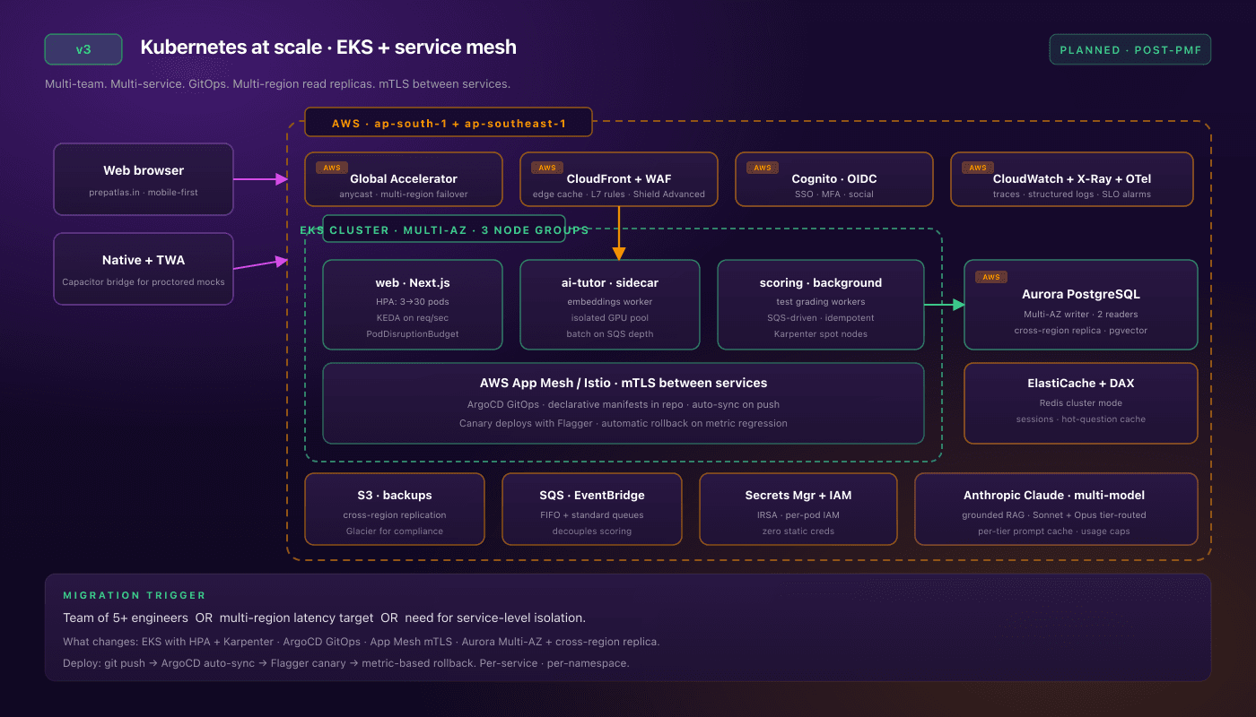The height and width of the screenshot is (717, 1256).
Task: Click the AWS badge on CloudFront + WAF
Action: coord(547,168)
